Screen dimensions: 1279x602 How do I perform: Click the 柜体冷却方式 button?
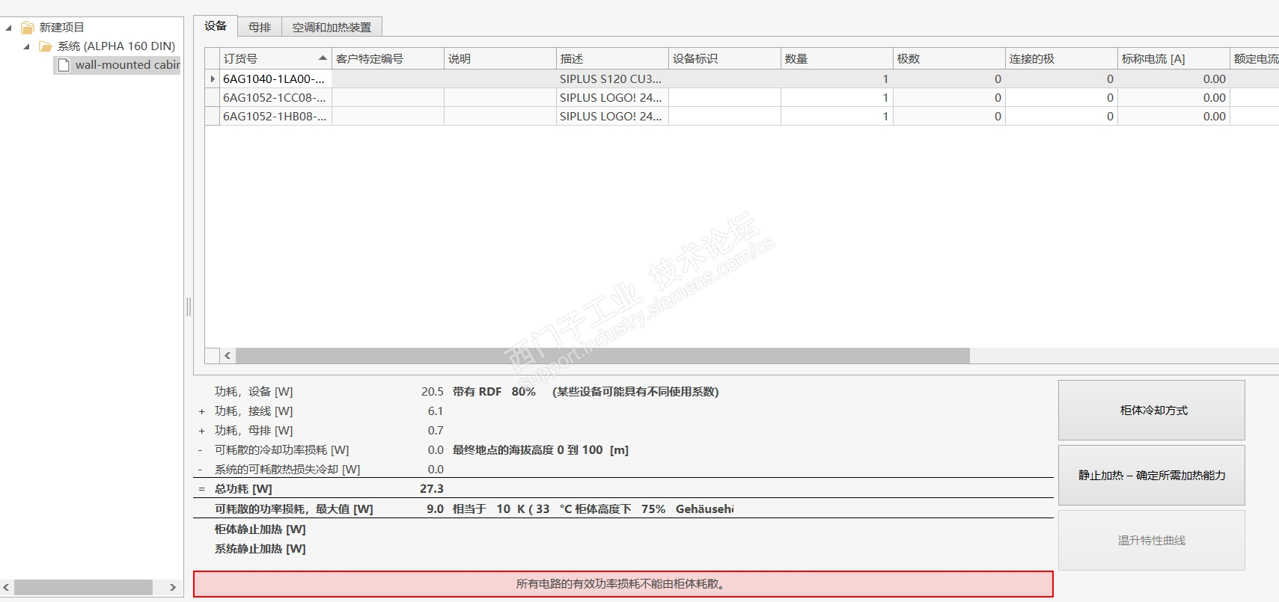1152,410
